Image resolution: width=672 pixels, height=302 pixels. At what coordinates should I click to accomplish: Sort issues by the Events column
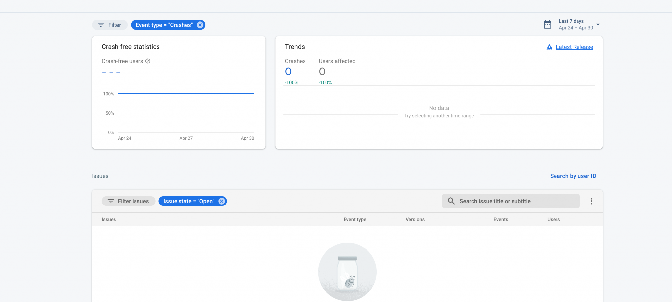tap(500, 219)
